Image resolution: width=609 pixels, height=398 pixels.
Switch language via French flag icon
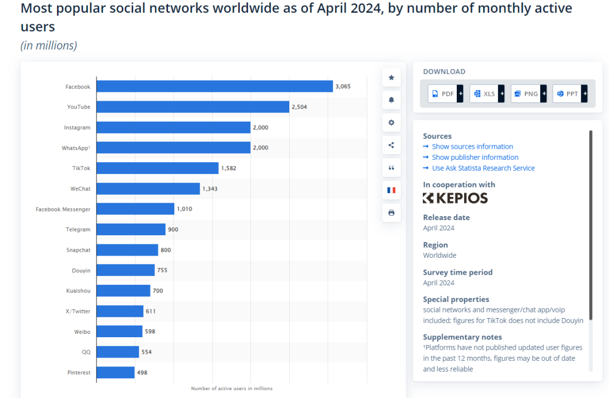tap(391, 190)
